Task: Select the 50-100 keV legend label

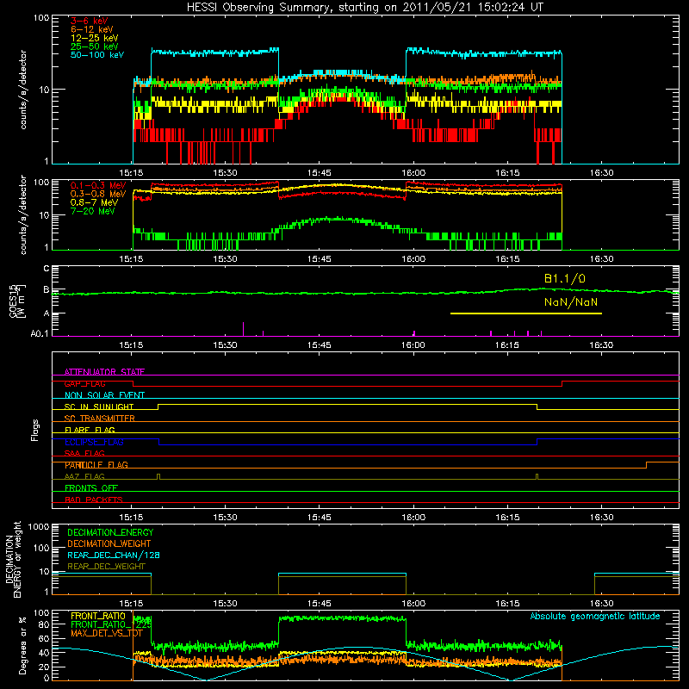Action: point(97,55)
